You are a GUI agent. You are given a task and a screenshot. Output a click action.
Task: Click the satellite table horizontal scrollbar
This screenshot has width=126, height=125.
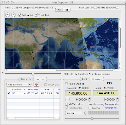11,118
